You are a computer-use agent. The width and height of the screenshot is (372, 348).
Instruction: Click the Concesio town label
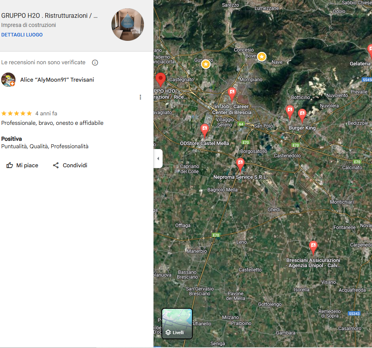(x=244, y=50)
